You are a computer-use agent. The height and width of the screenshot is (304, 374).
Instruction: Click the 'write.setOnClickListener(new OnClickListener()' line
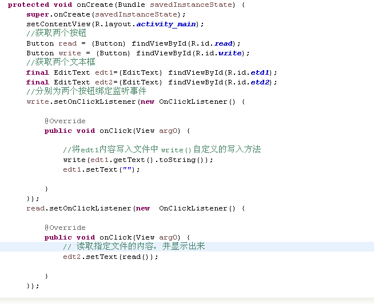pos(136,102)
